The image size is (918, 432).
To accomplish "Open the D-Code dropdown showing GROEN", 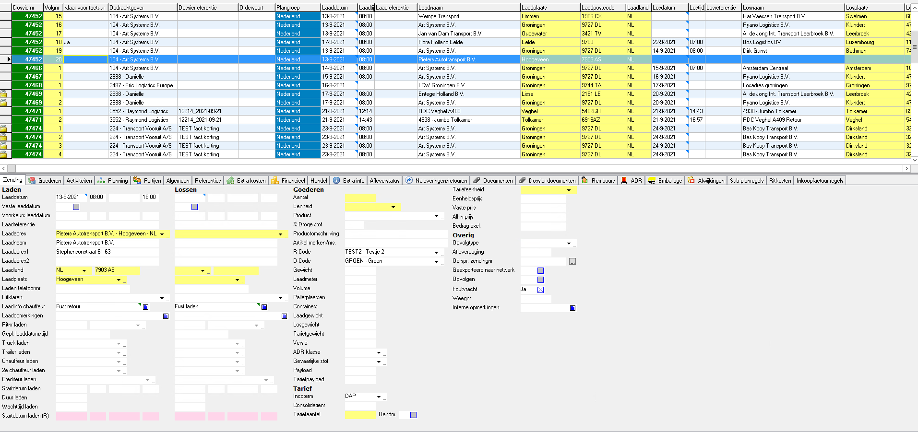I will pos(436,261).
